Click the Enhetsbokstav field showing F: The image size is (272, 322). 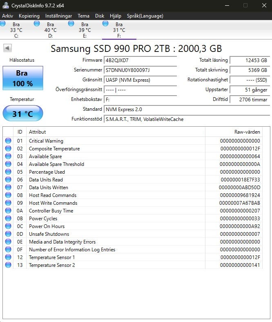140,100
